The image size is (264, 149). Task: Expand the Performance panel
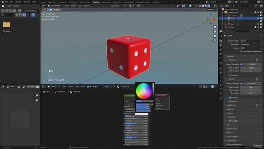coord(232,129)
